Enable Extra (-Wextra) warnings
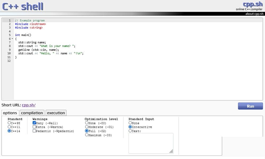 [34, 127]
